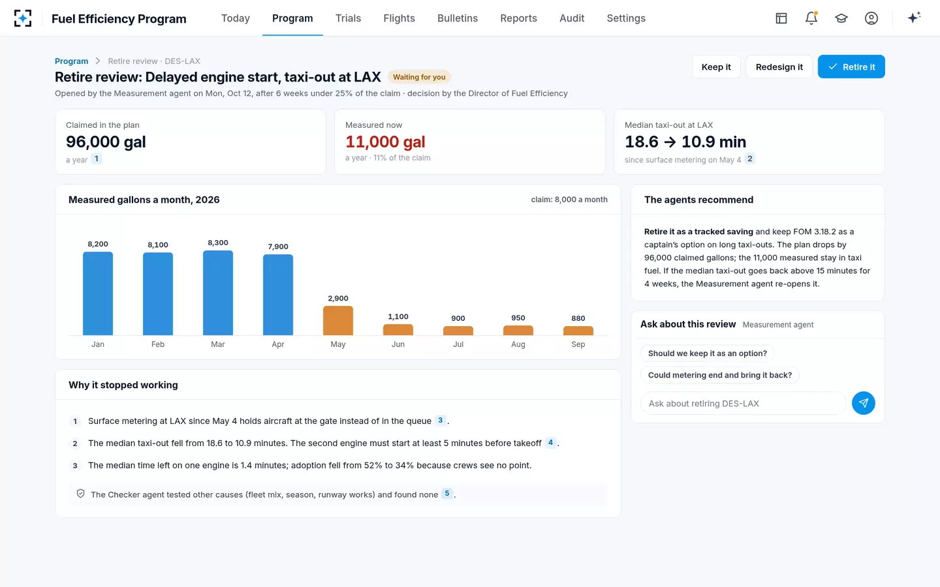
Task: Click the "Measurement agent" label beside Ask about this review
Action: point(778,325)
